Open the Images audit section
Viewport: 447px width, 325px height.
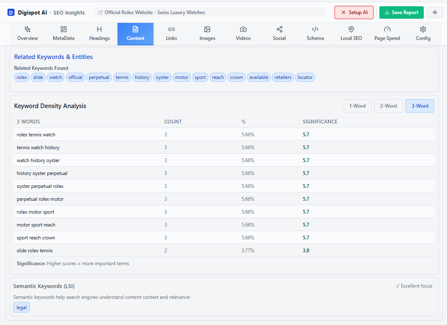click(x=207, y=33)
